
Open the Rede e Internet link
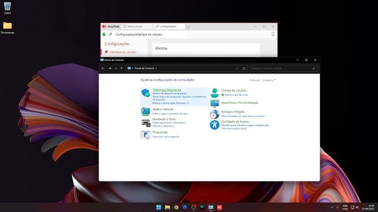[163, 110]
